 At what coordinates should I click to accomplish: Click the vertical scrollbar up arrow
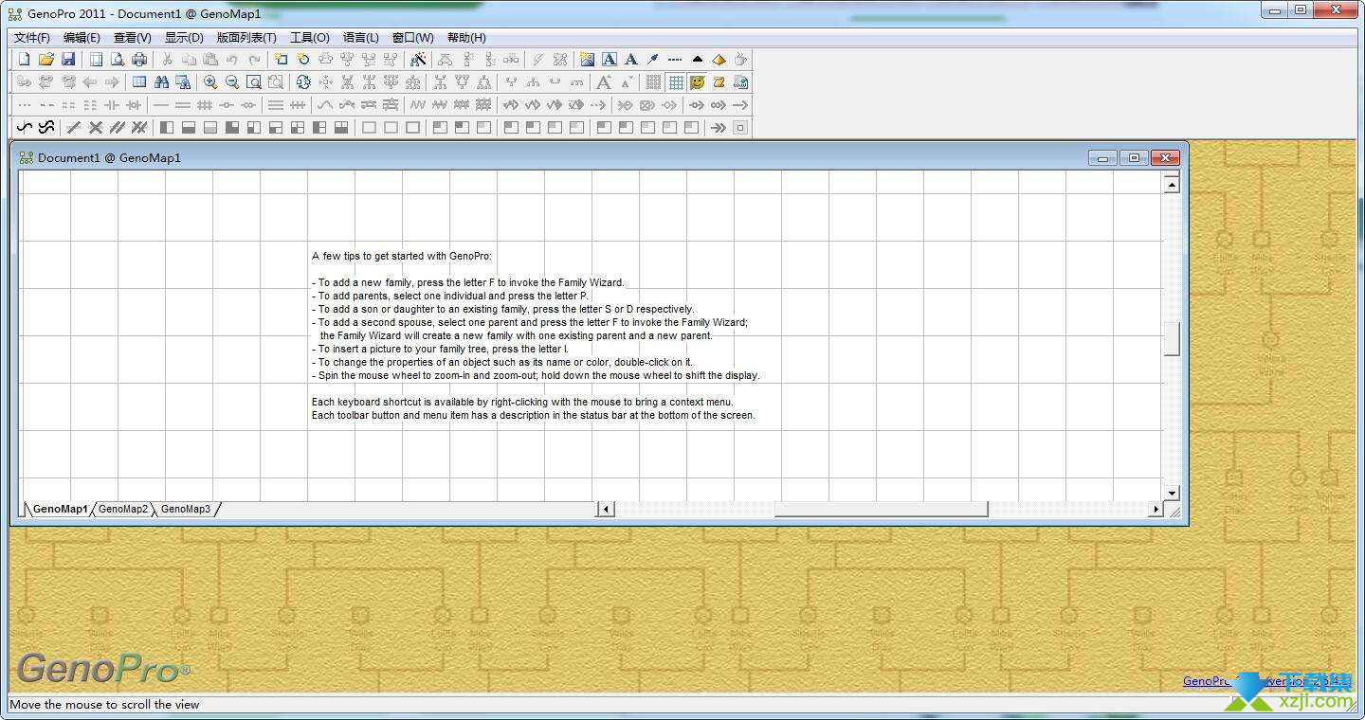1172,185
